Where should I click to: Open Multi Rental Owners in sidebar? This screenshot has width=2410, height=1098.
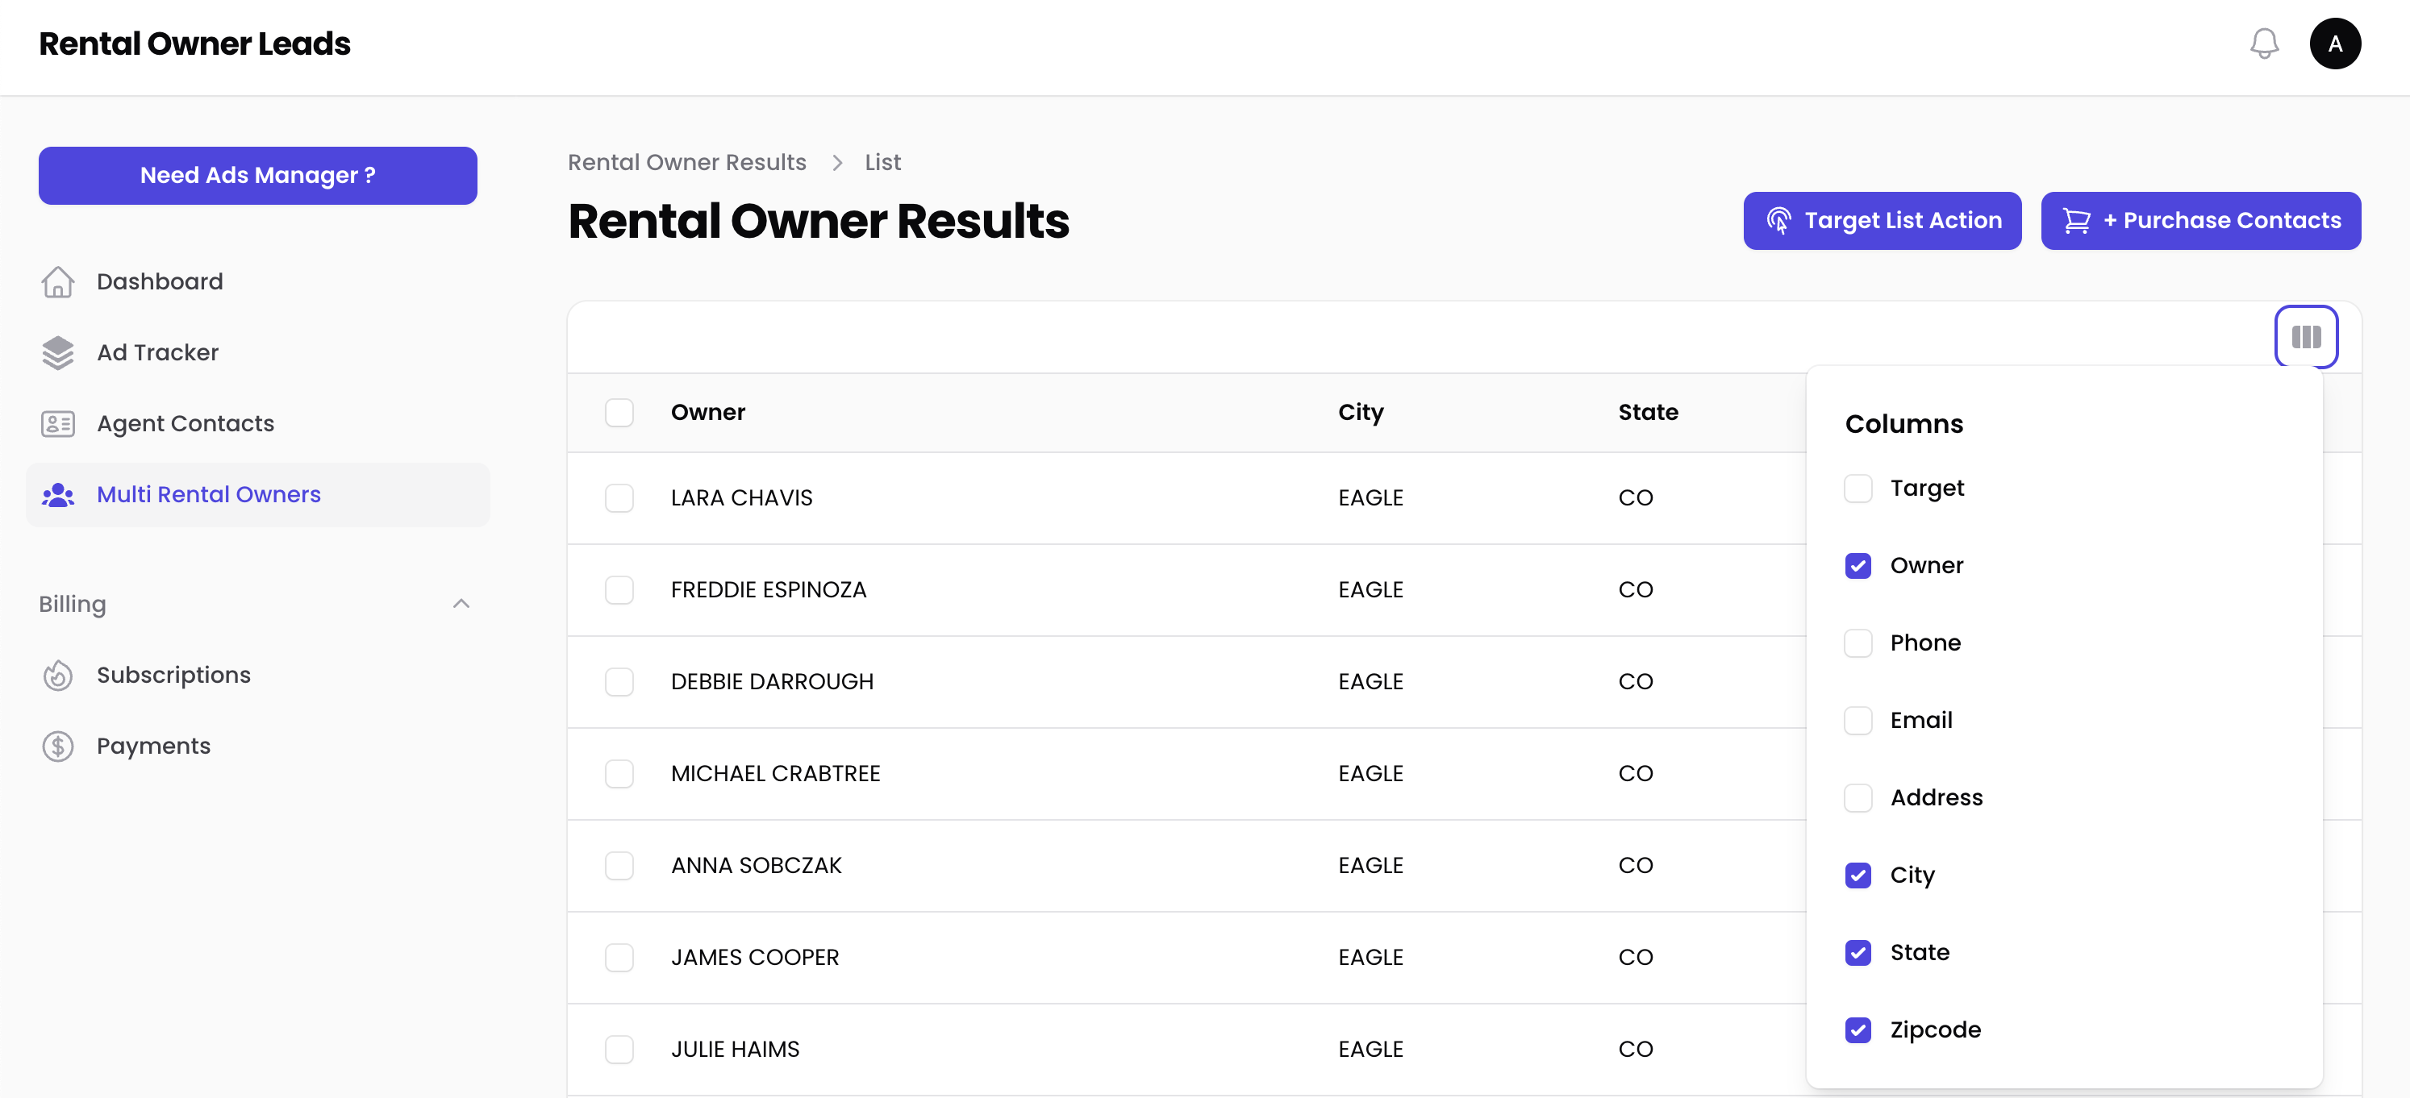pos(209,495)
